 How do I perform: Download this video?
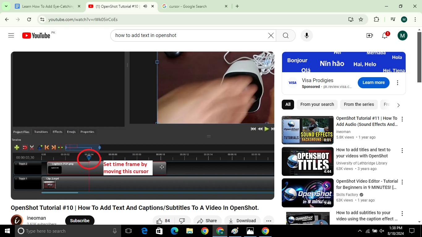pos(242,221)
